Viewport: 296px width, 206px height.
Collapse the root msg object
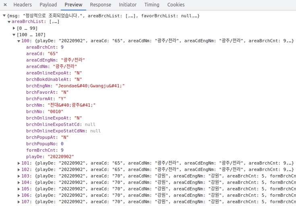point(4,16)
